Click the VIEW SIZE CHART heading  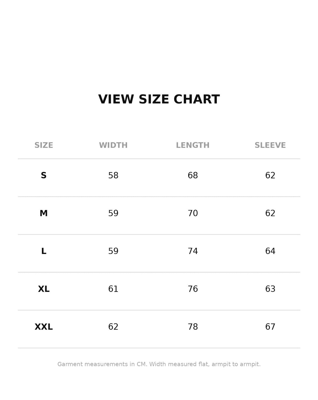point(159,99)
